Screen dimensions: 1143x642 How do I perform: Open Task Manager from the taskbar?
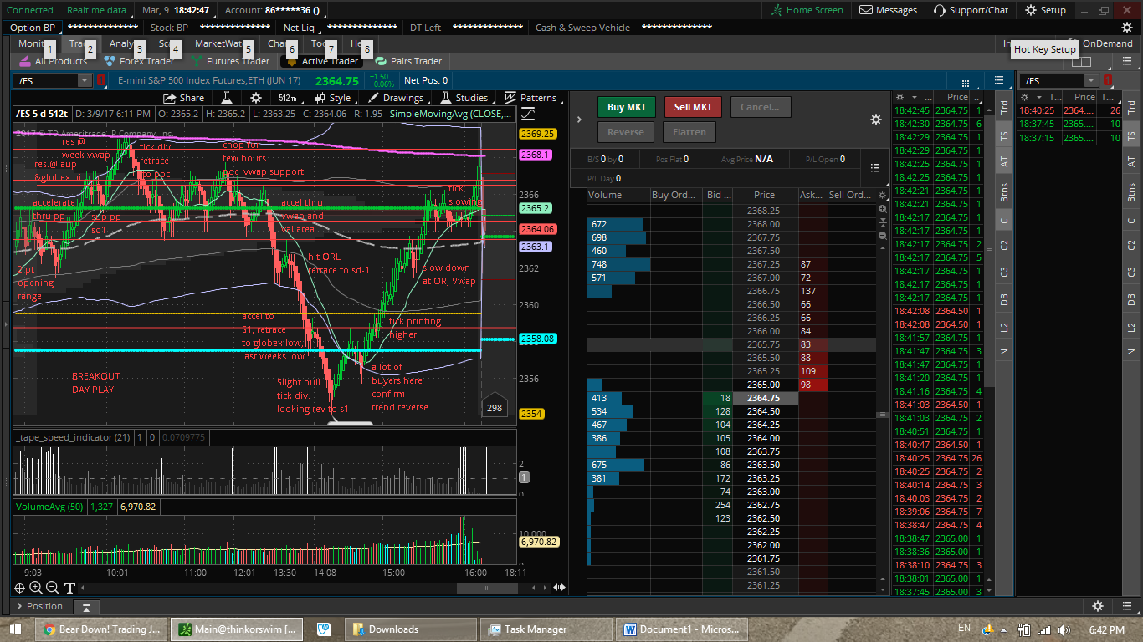546,629
